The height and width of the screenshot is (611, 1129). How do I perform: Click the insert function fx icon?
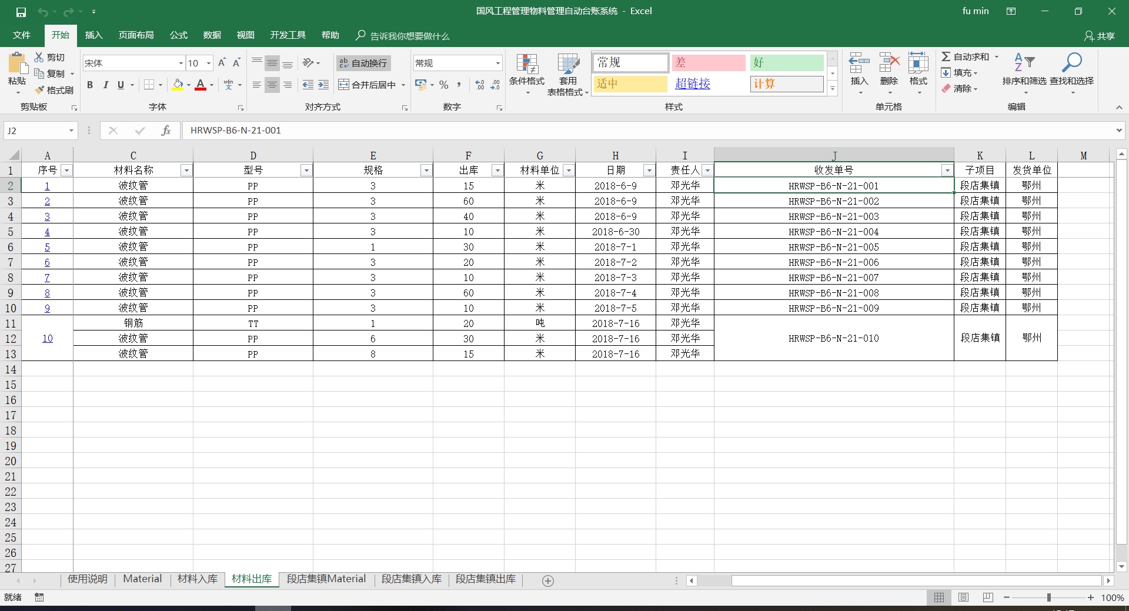166,131
